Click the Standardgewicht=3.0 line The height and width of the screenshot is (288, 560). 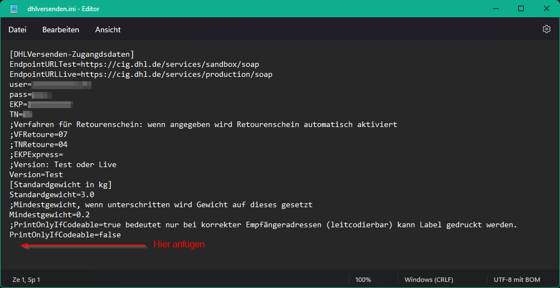52,195
